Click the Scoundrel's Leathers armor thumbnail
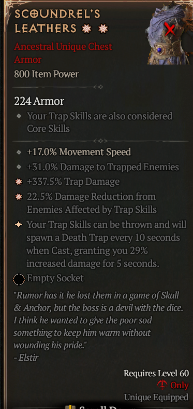 169,33
